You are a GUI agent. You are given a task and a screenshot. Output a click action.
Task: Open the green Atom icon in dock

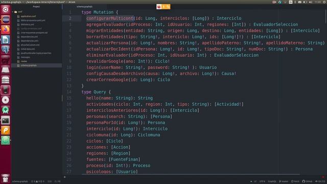coord(6,140)
